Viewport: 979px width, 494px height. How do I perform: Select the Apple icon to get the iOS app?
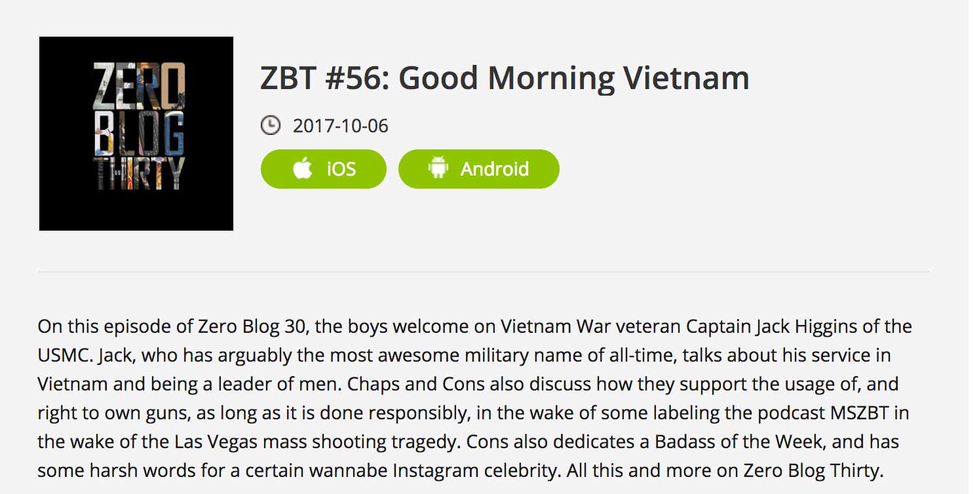tap(303, 168)
